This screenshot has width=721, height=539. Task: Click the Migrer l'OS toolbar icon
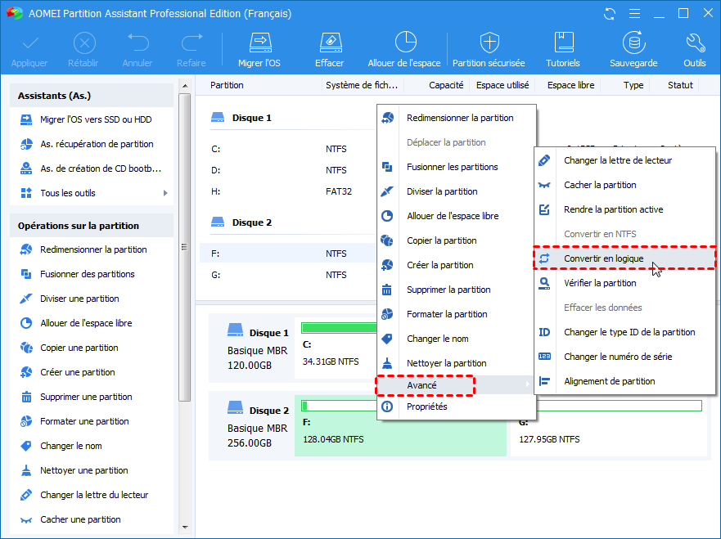point(259,43)
